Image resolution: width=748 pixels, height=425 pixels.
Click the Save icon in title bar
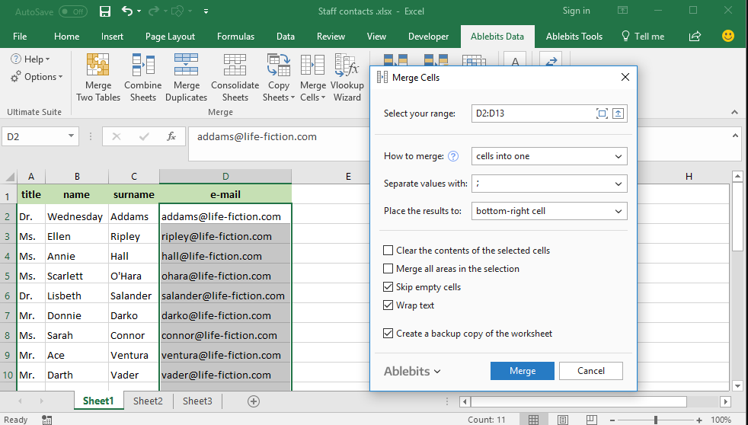click(x=105, y=11)
